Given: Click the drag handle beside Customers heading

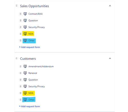Looking at the screenshot, I should [x=16, y=58].
